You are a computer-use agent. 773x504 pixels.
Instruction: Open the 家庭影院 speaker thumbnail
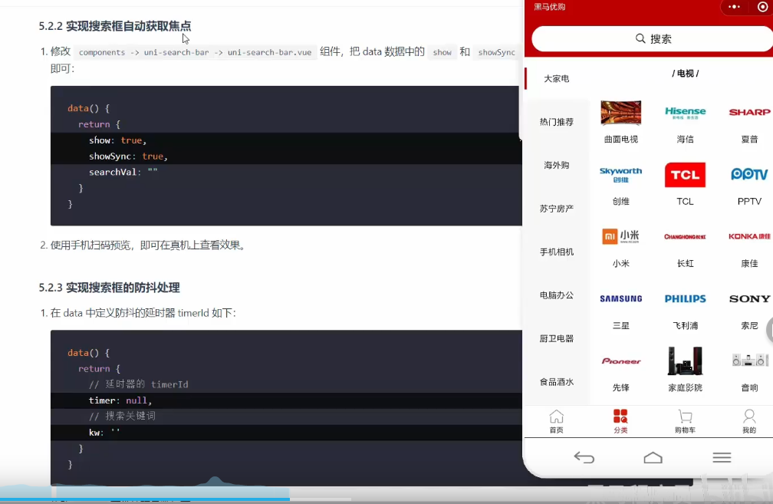pyautogui.click(x=686, y=361)
